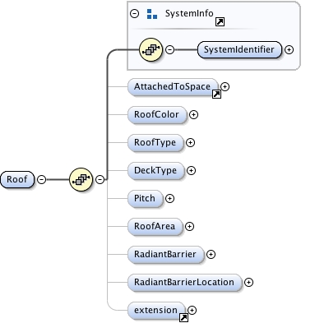The width and height of the screenshot is (315, 323).
Task: Expand the Pitch element plus button
Action: tap(169, 198)
